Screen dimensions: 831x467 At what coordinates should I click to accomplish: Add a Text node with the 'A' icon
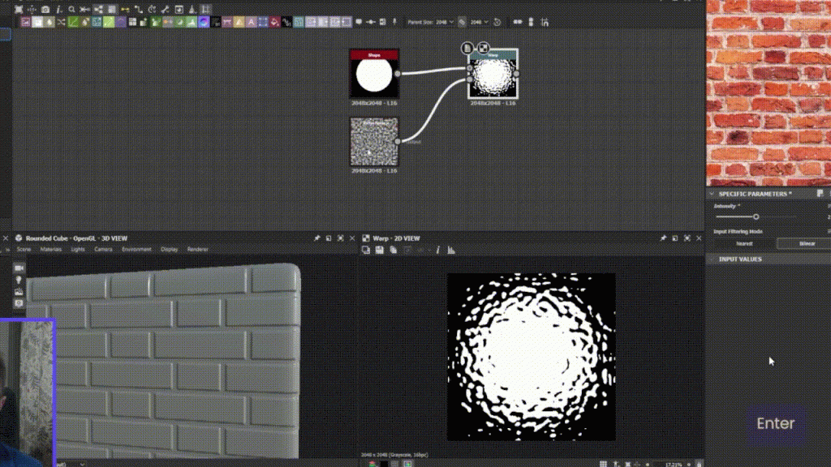pyautogui.click(x=251, y=22)
